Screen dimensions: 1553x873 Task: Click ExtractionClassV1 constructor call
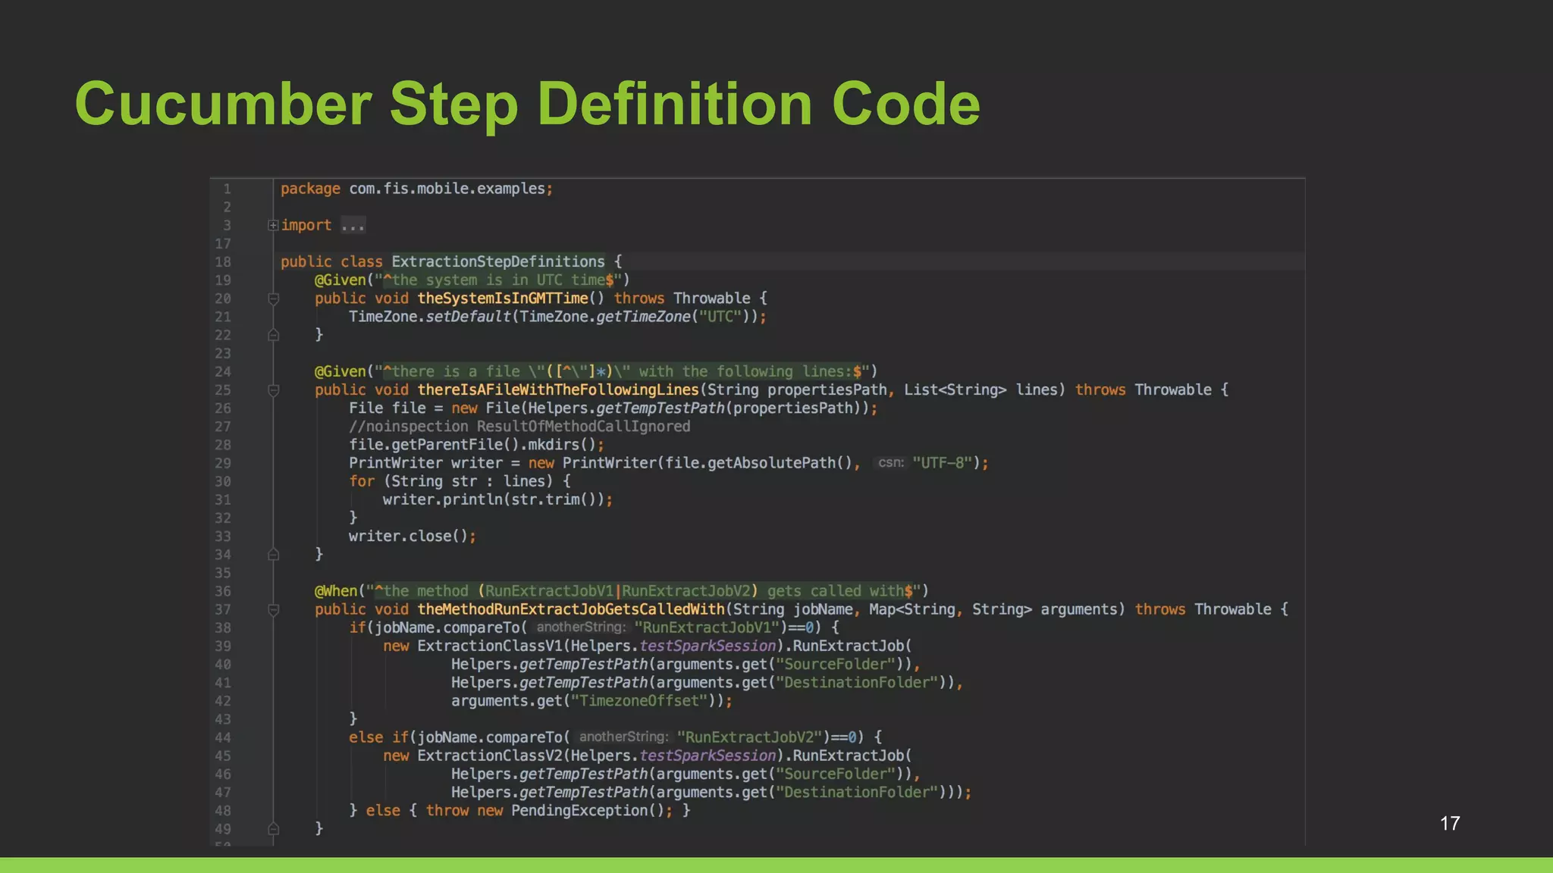490,646
